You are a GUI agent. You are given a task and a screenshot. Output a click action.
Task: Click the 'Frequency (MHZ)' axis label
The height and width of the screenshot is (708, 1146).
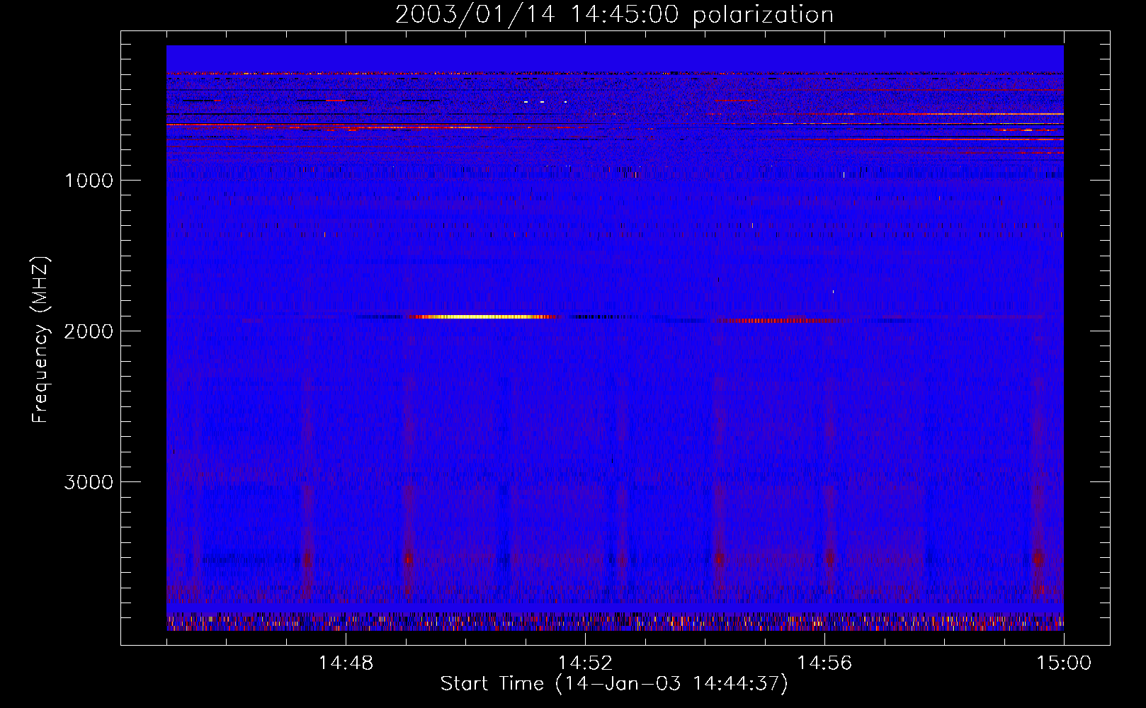[x=41, y=340]
